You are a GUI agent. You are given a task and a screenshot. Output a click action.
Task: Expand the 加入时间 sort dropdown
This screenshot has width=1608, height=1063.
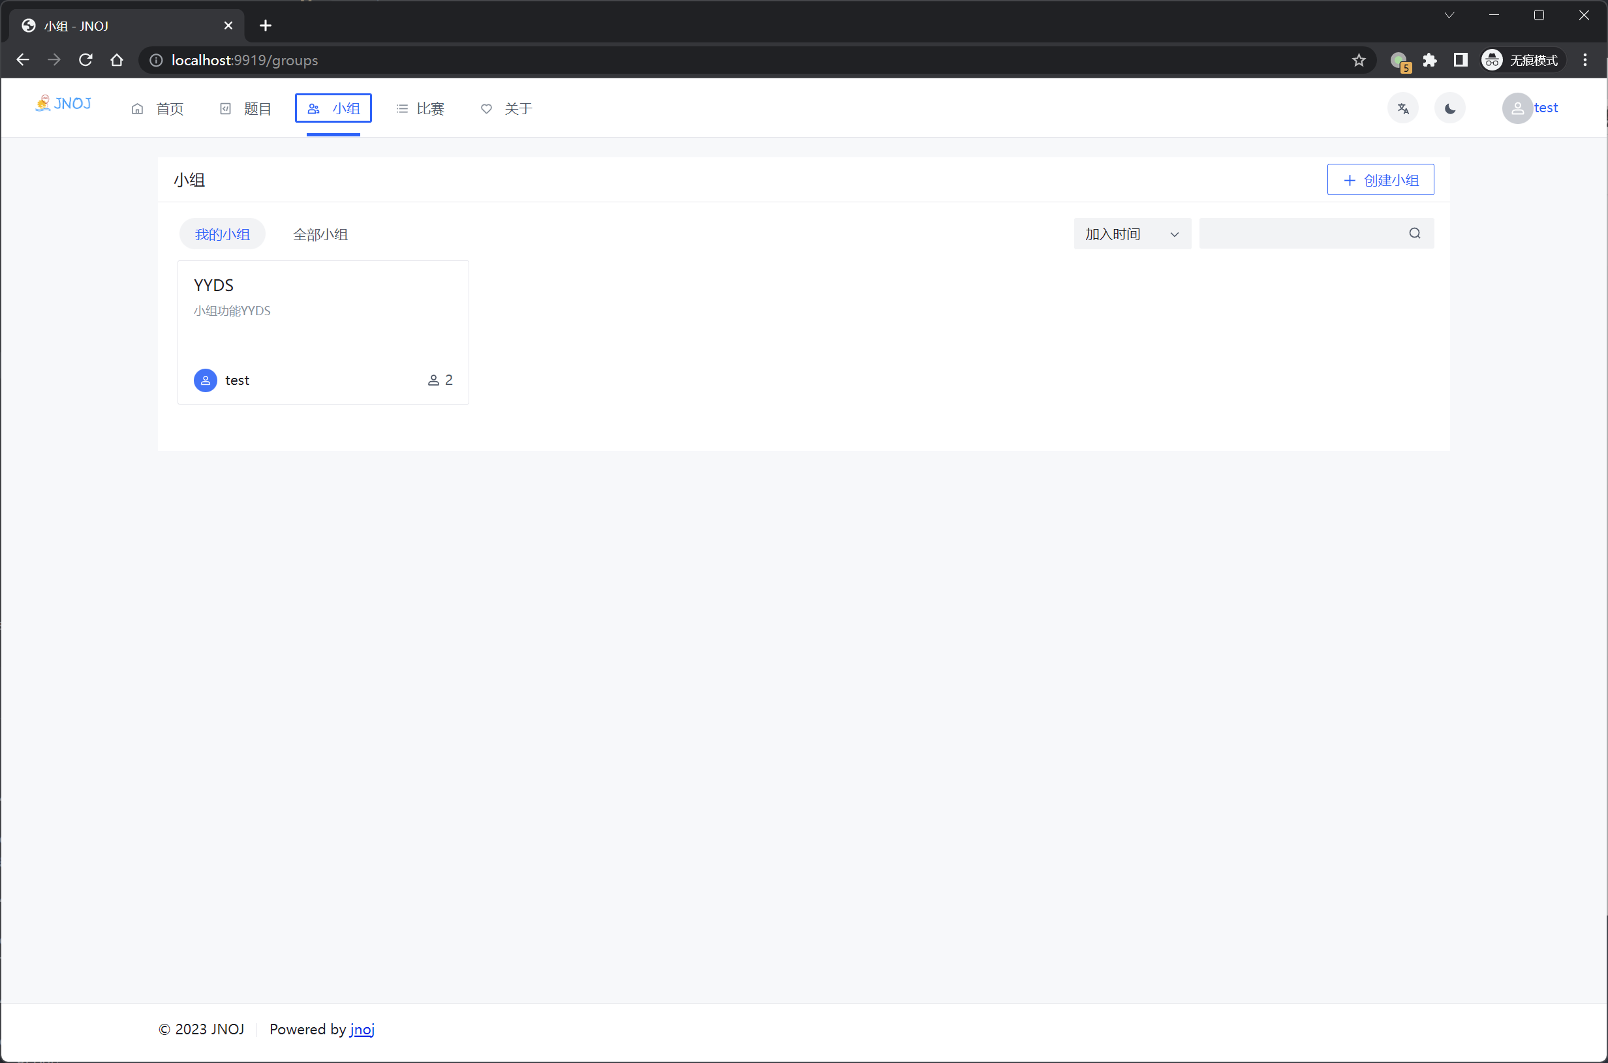pyautogui.click(x=1132, y=234)
